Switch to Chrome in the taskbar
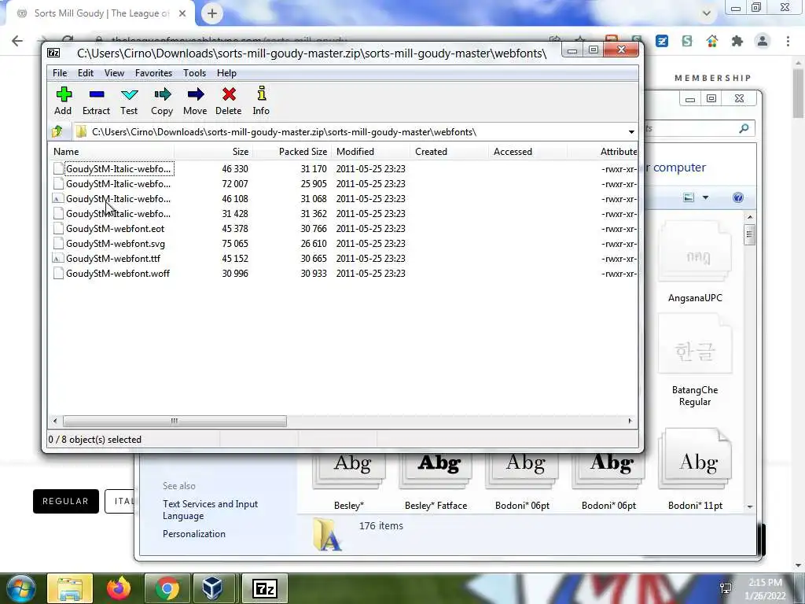 pos(167,588)
